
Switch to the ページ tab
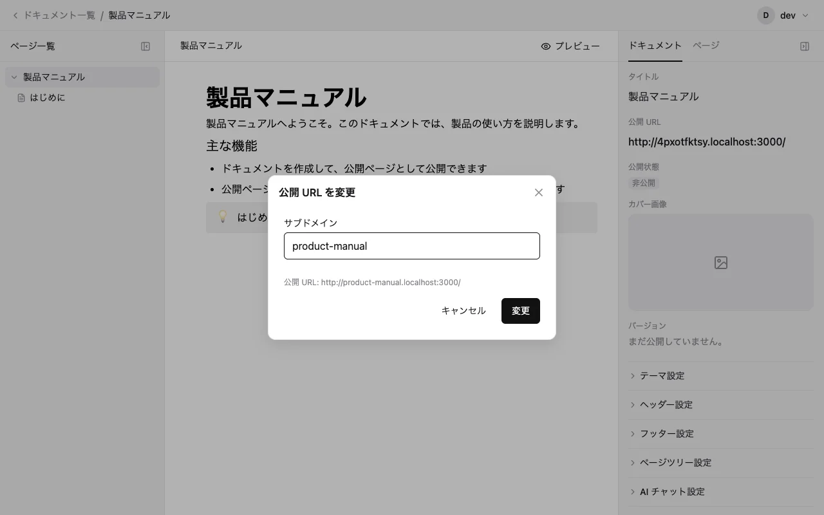706,46
